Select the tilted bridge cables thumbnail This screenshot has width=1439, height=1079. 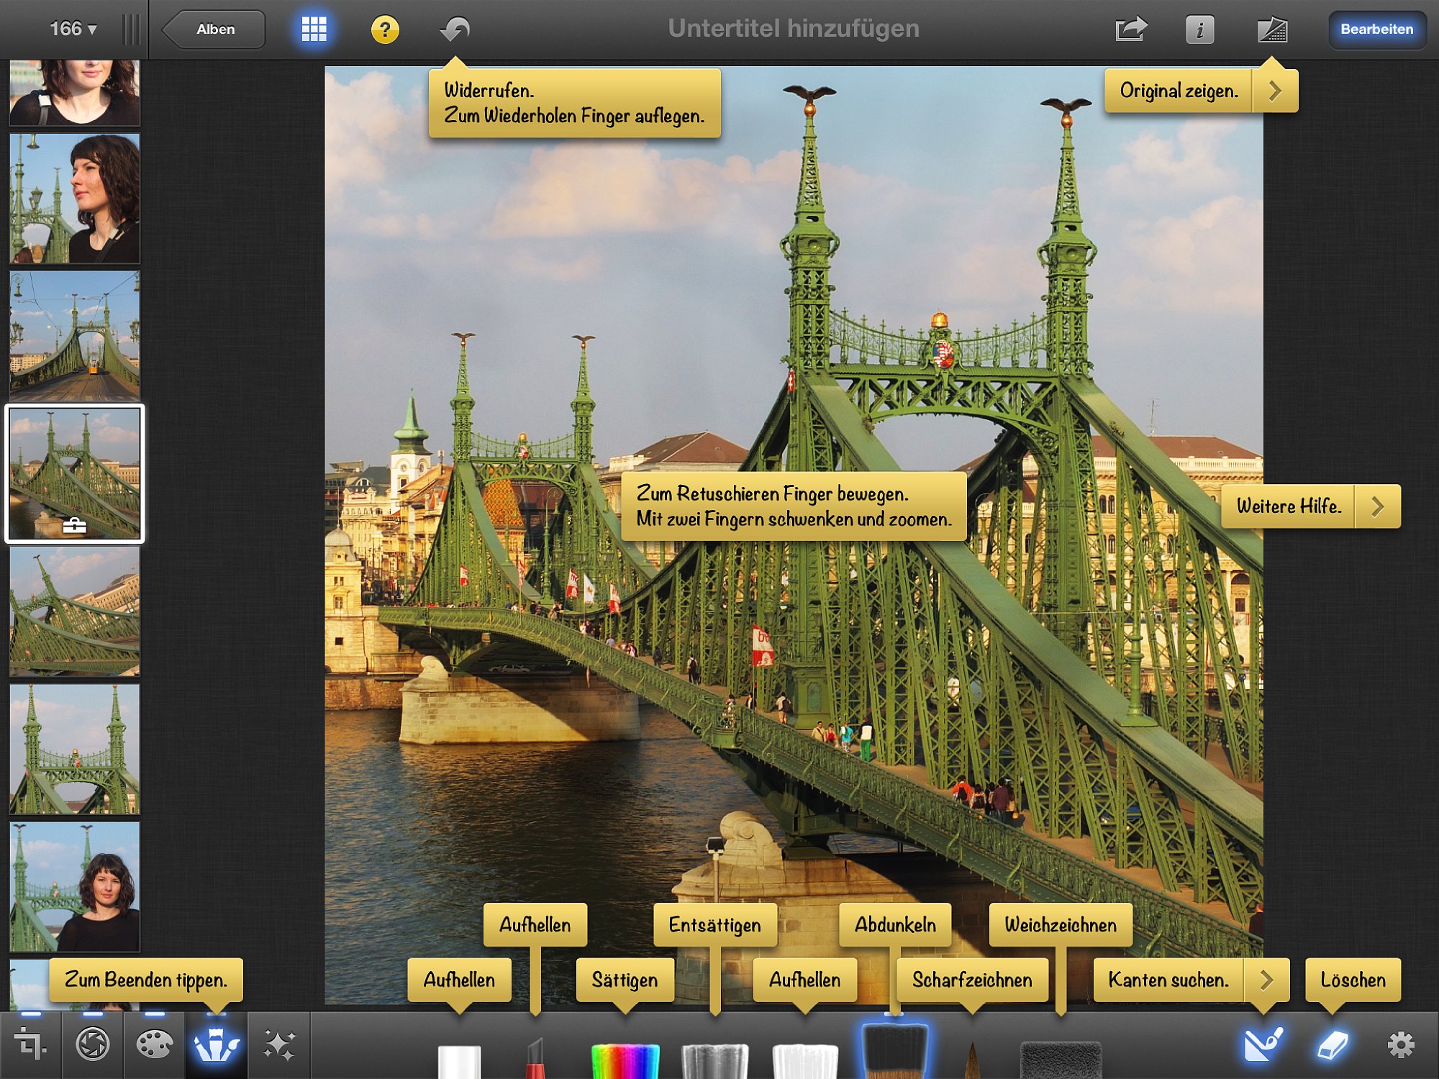pyautogui.click(x=74, y=611)
